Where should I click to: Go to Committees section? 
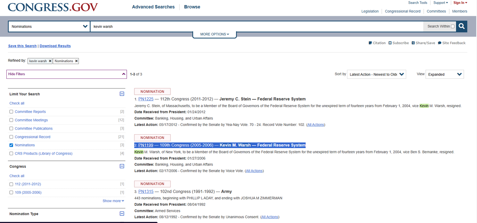coord(436,11)
